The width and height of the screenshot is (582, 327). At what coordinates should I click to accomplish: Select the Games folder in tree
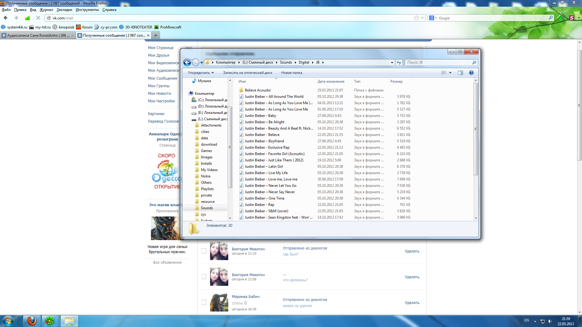coord(206,151)
